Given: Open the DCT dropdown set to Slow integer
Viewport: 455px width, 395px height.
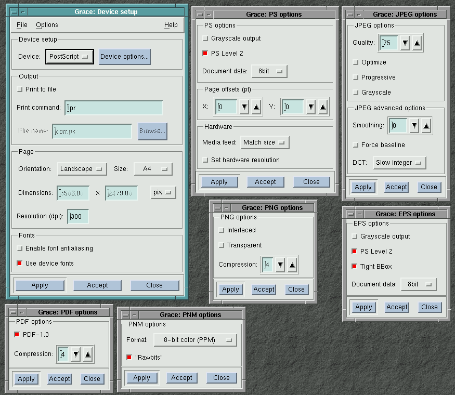Looking at the screenshot, I should pos(399,163).
